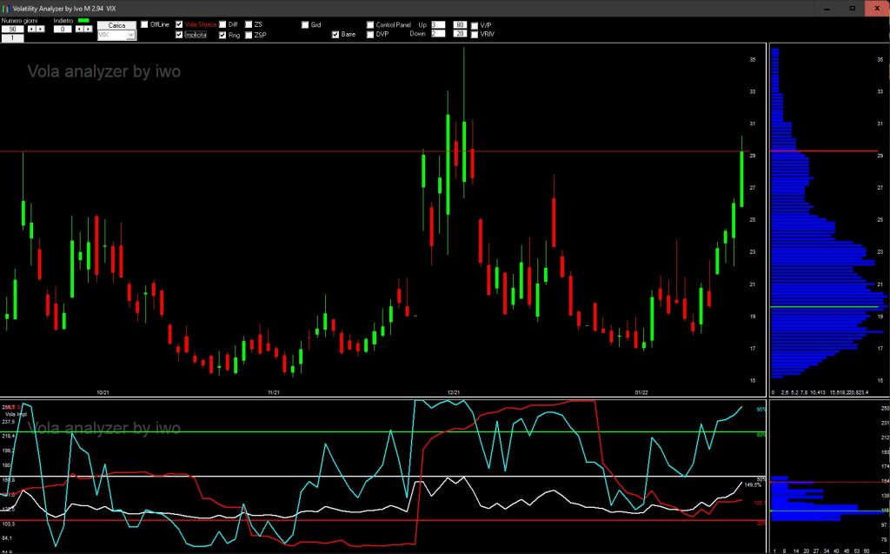Image resolution: width=890 pixels, height=554 pixels.
Task: Increase Indietro with the right arrow
Action: pos(88,29)
